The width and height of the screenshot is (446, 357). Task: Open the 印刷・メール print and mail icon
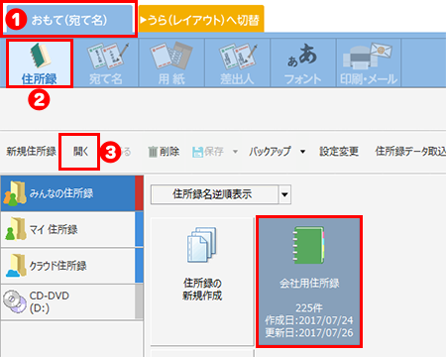pyautogui.click(x=369, y=63)
